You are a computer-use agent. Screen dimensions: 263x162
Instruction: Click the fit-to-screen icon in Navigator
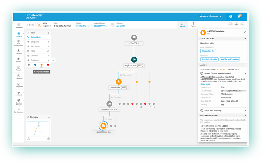(48, 139)
